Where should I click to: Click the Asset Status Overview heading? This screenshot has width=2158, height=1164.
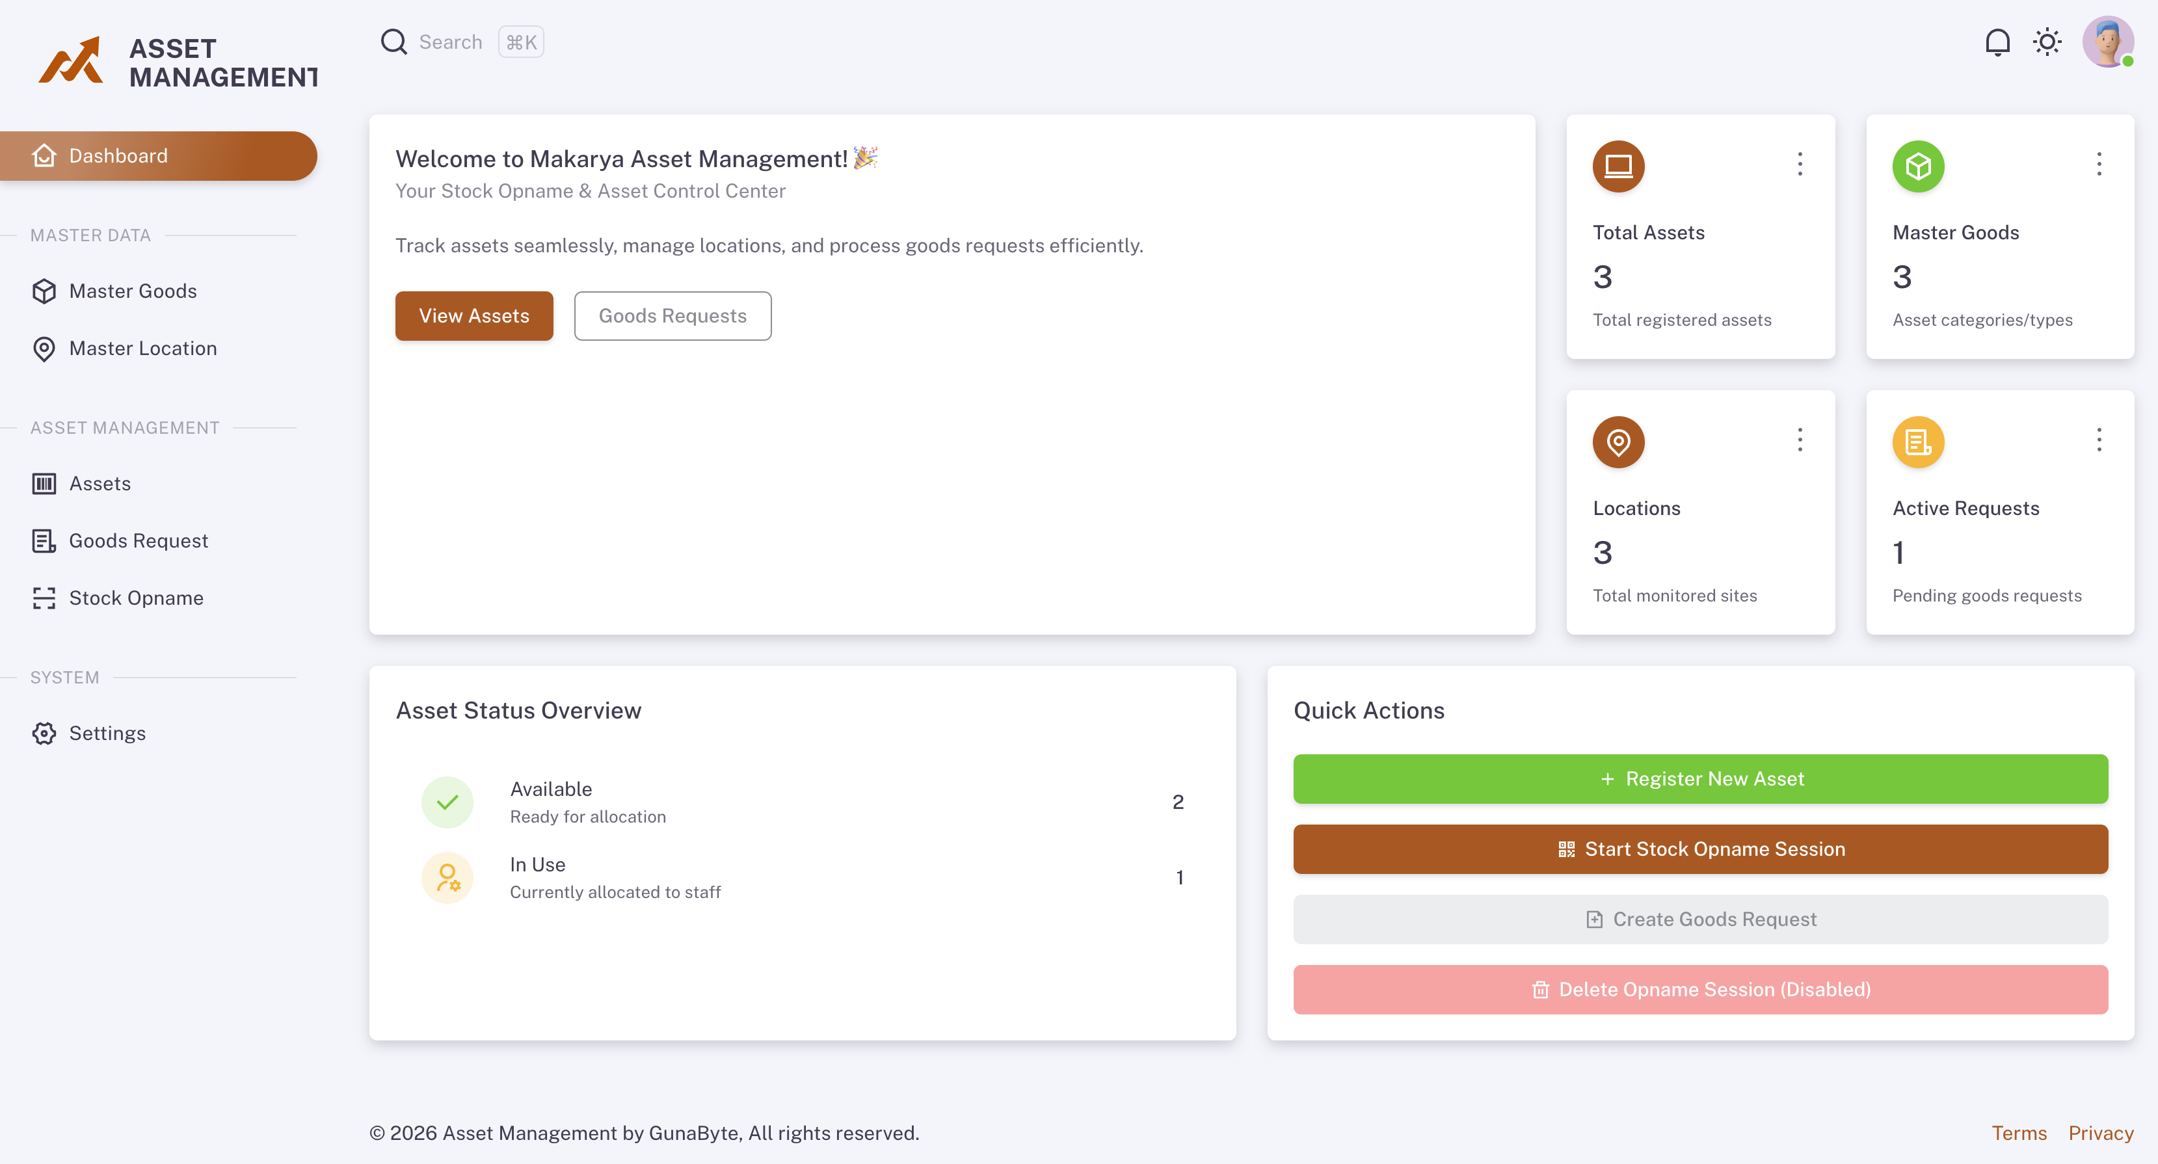coord(518,710)
